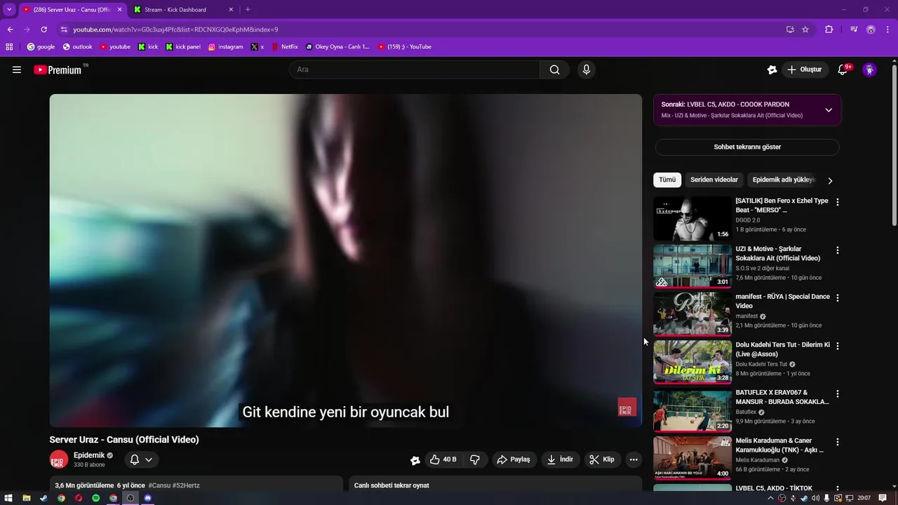
Task: Open the YouTube account avatar menu
Action: (x=869, y=69)
